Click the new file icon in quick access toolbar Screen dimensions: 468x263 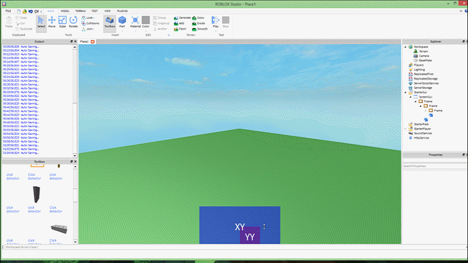[19, 11]
